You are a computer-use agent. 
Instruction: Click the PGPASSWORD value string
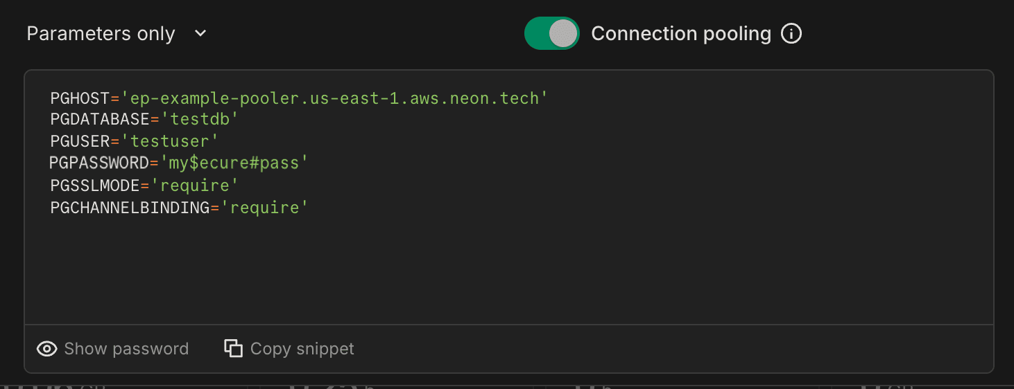click(234, 163)
